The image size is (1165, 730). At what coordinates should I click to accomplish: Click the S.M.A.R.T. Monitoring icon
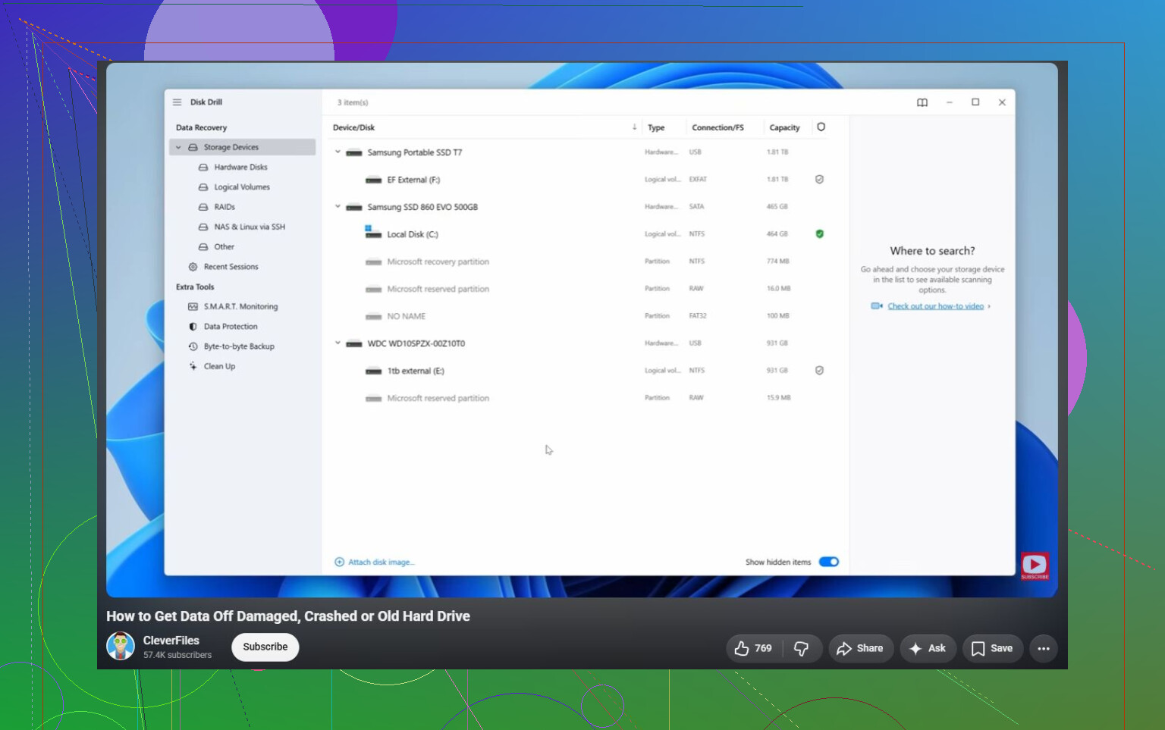pos(193,306)
